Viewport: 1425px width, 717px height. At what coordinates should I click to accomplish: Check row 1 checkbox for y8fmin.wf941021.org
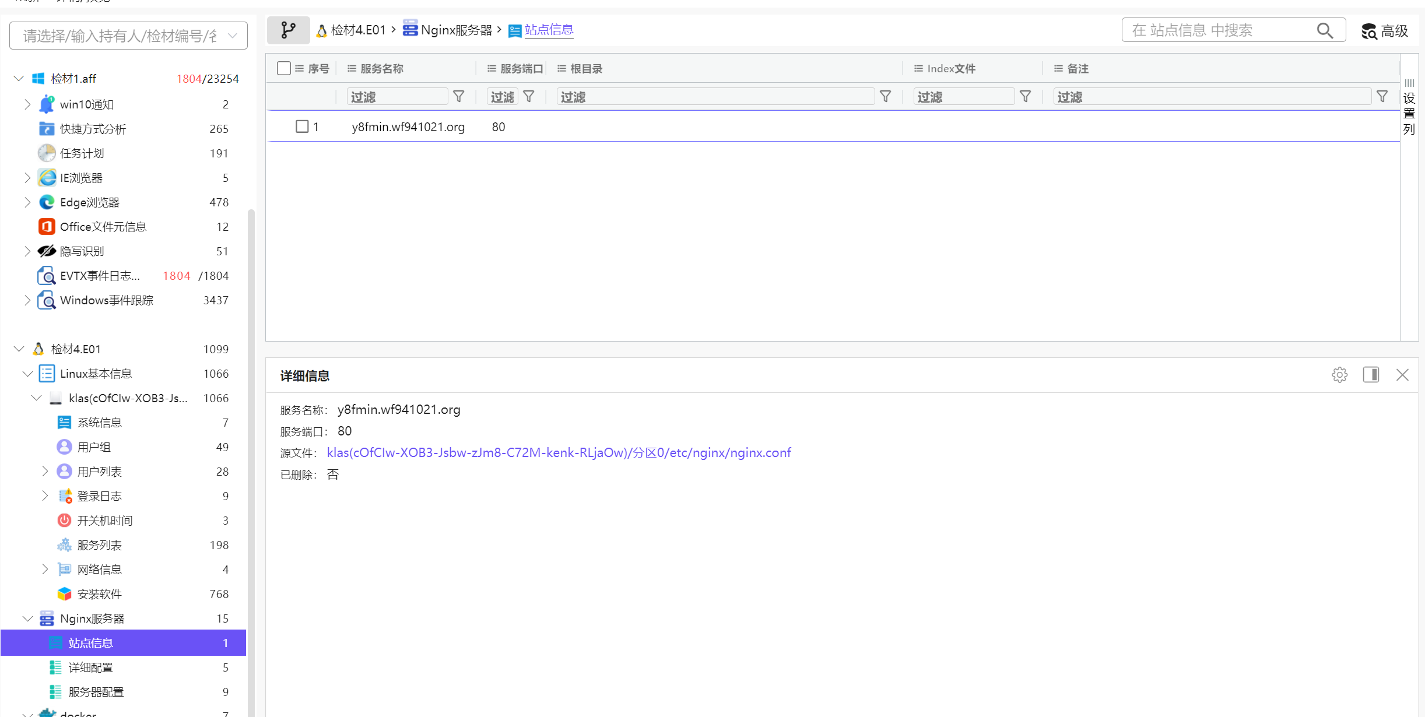(x=302, y=126)
